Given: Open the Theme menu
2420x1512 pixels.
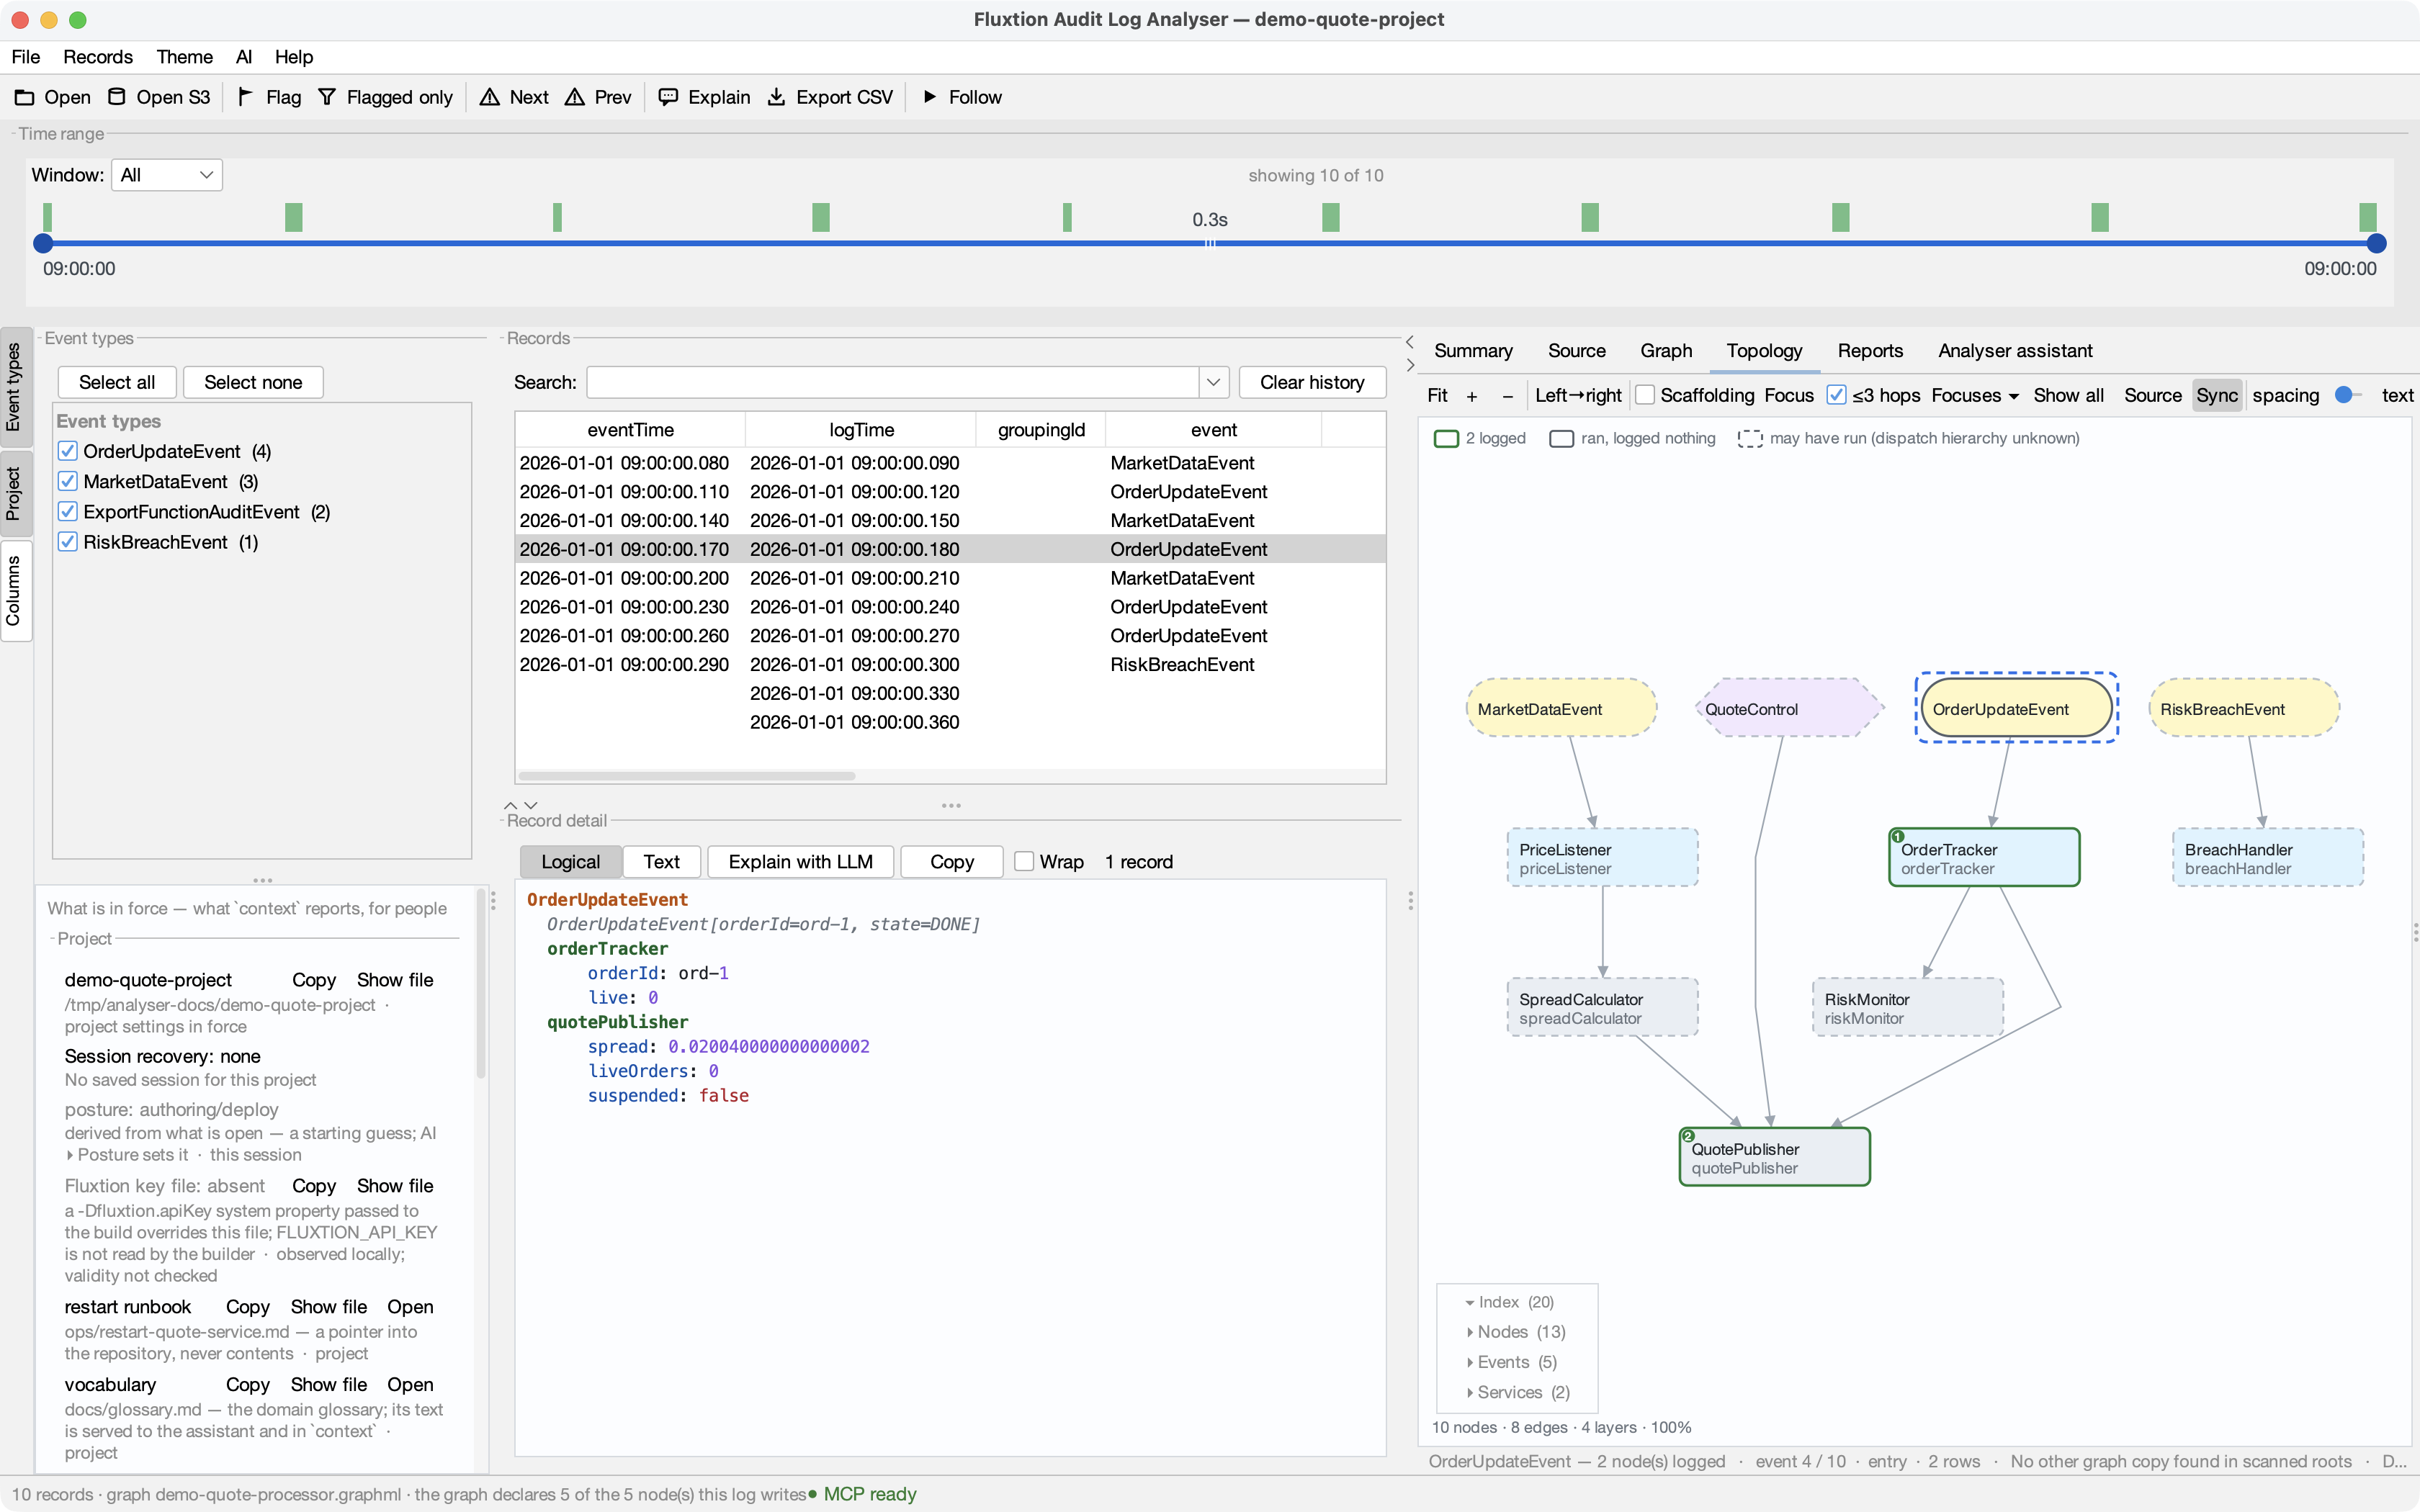Looking at the screenshot, I should pos(184,57).
